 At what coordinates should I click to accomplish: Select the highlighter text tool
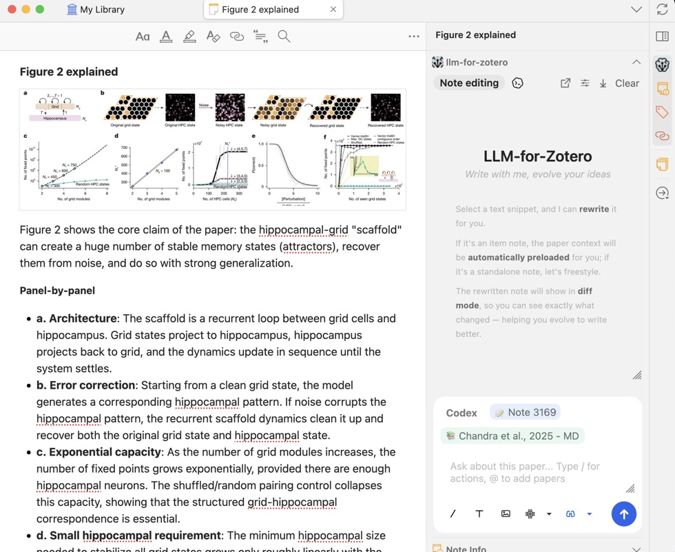coord(189,37)
